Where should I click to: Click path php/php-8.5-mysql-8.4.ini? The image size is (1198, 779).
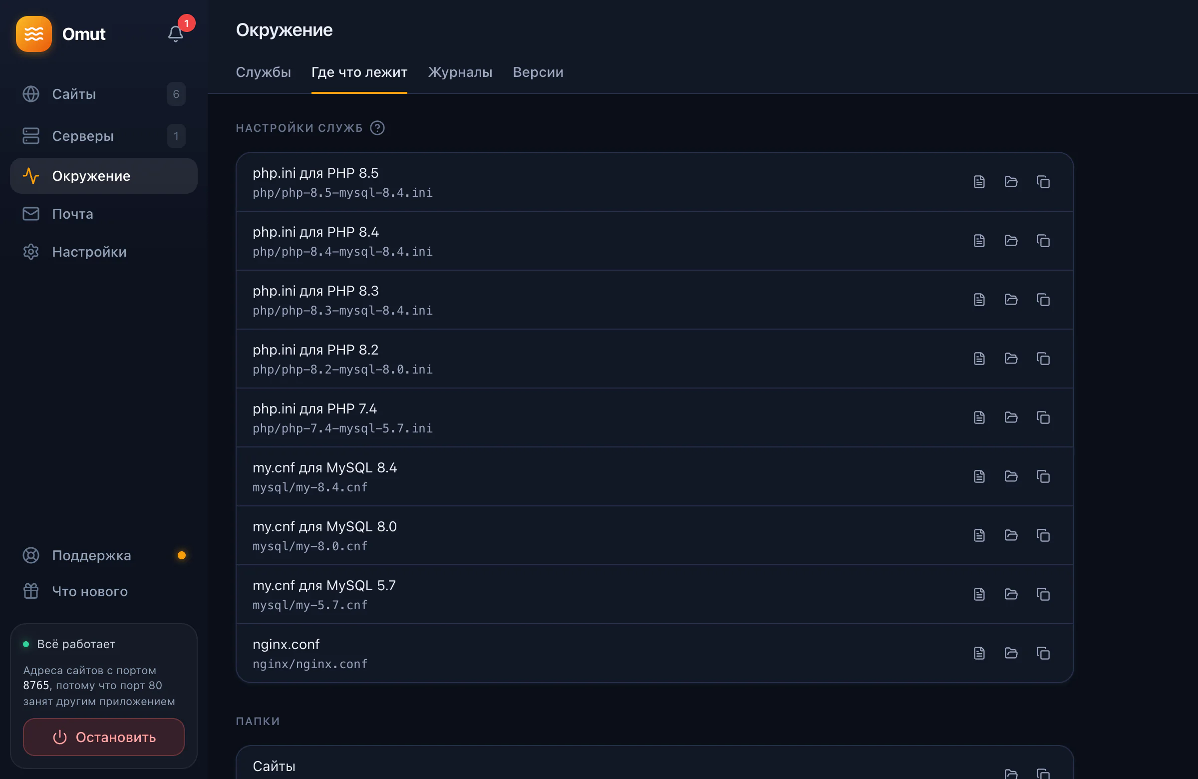(x=343, y=193)
